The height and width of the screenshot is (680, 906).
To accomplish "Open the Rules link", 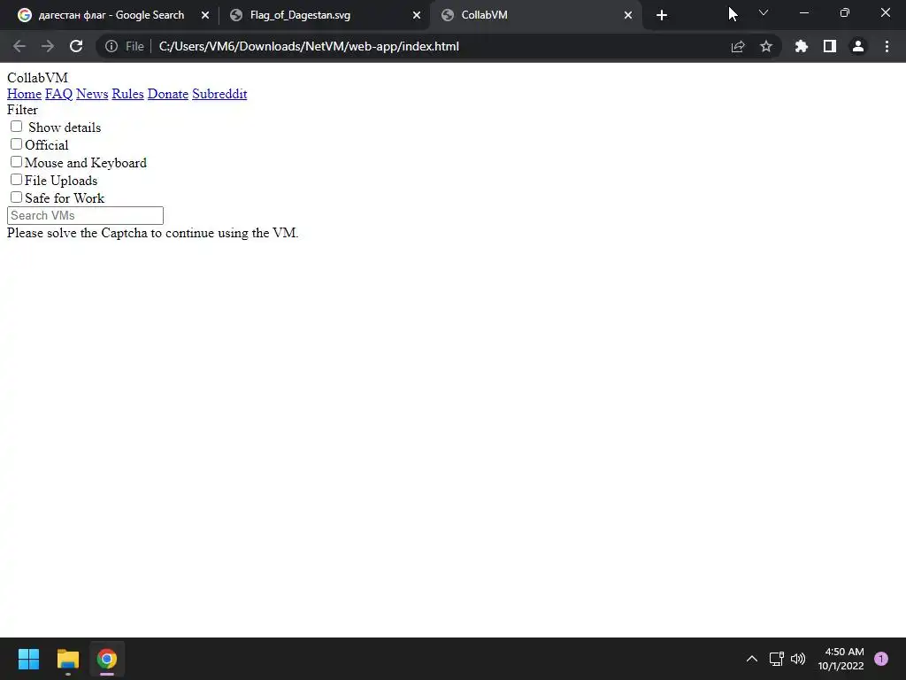I will point(127,94).
